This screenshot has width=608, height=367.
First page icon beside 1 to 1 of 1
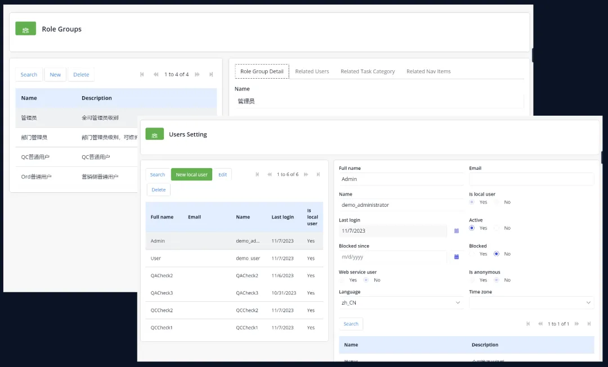click(527, 324)
